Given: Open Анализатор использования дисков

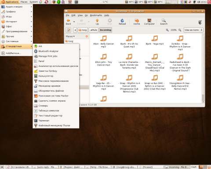Looking at the screenshot, I should click(56, 66).
